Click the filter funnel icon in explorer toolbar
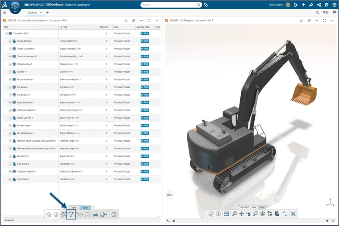This screenshot has width=339, height=226. pos(71,215)
